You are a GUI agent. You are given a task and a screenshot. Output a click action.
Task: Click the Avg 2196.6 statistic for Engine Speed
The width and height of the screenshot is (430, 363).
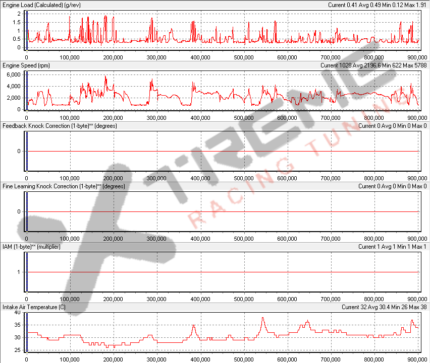pos(366,65)
